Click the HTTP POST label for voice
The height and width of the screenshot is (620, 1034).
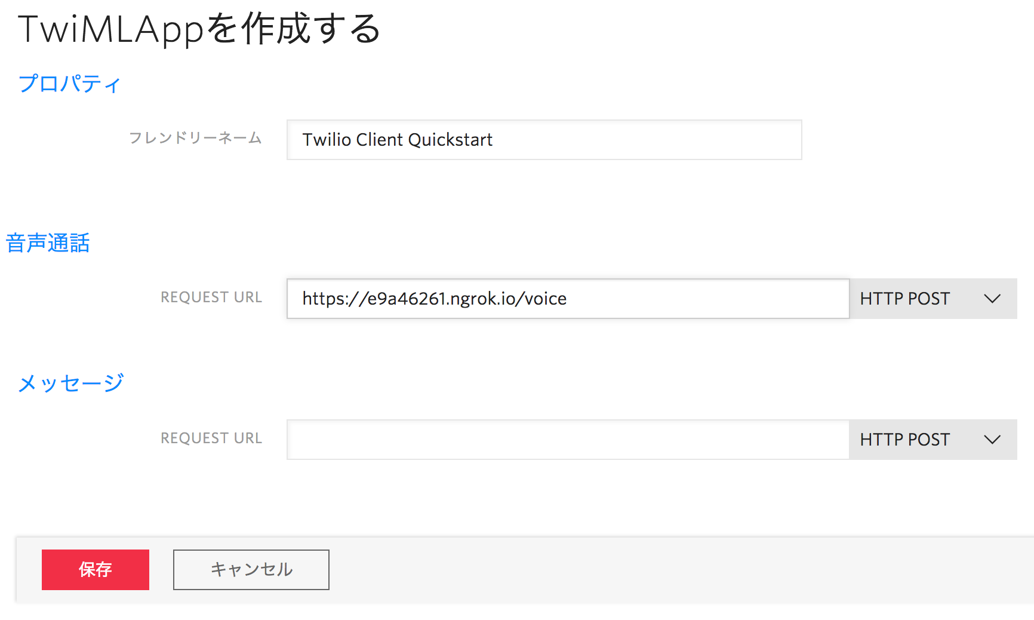[903, 299]
